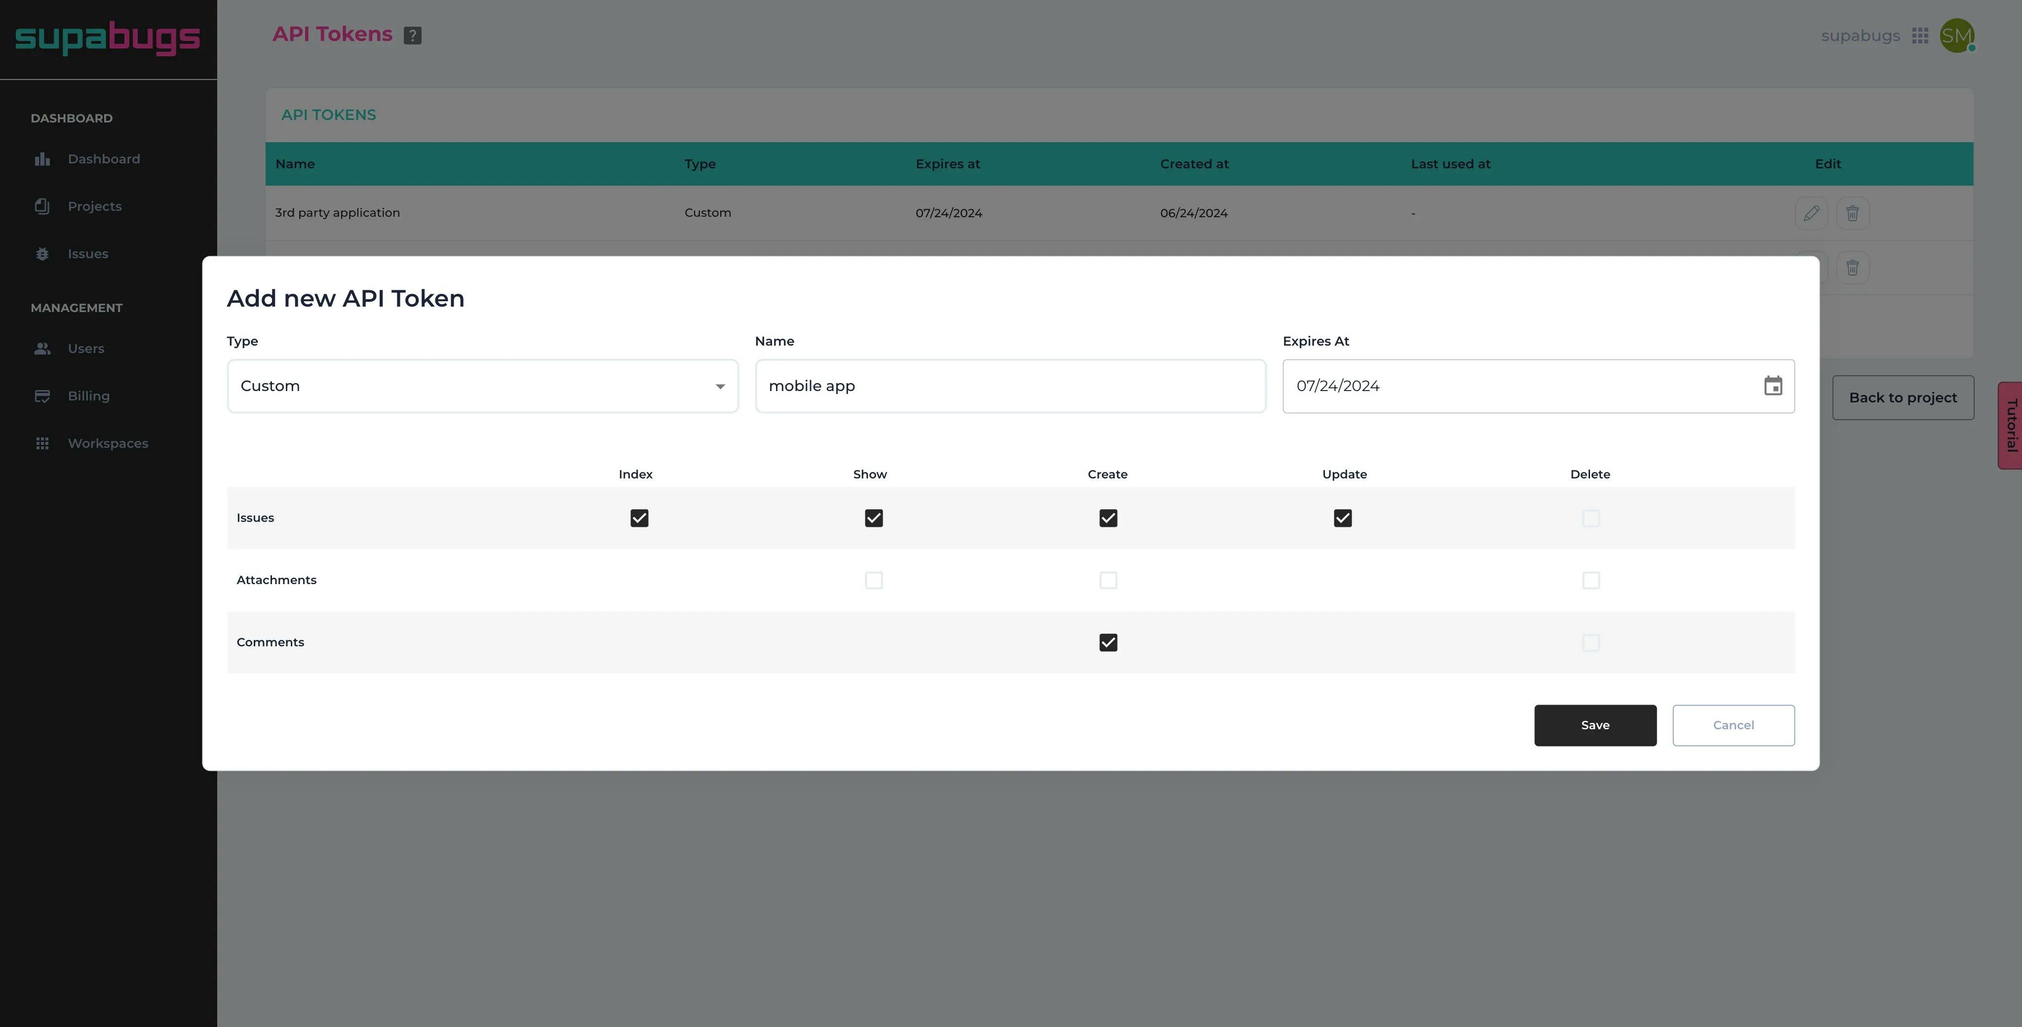
Task: Click the 3rd party application name cell
Action: pos(338,213)
